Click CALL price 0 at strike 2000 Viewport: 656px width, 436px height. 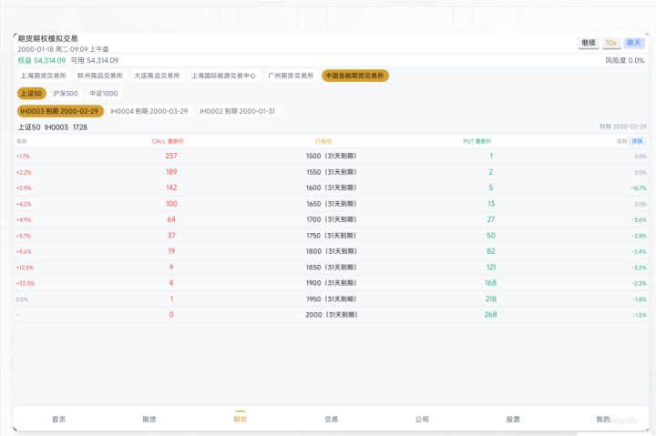tap(171, 315)
